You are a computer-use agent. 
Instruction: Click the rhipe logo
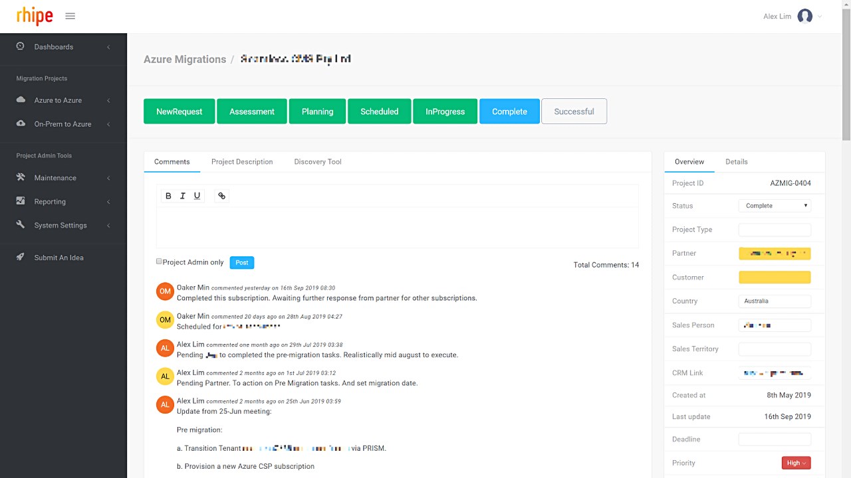[35, 16]
